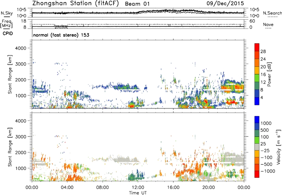The image size is (282, 195).
Task: Click the "4000" tick on Power panel axis
Action: point(20,48)
